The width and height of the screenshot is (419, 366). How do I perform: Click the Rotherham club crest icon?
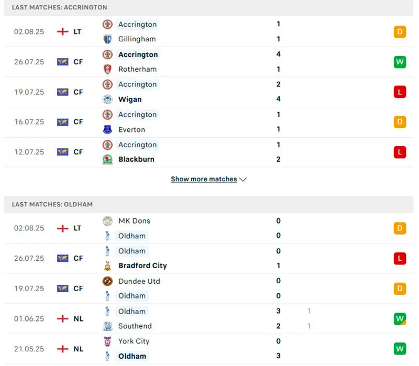(x=107, y=69)
